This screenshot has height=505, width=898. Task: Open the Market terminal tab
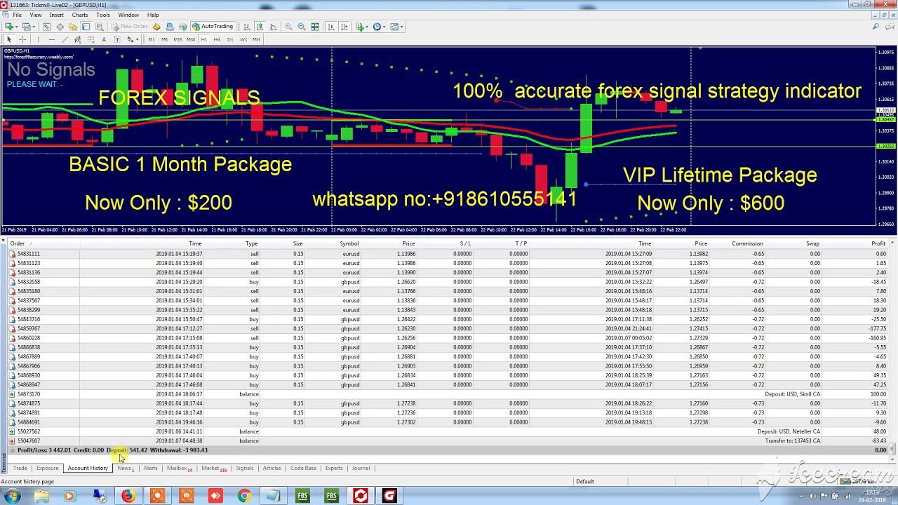click(213, 468)
